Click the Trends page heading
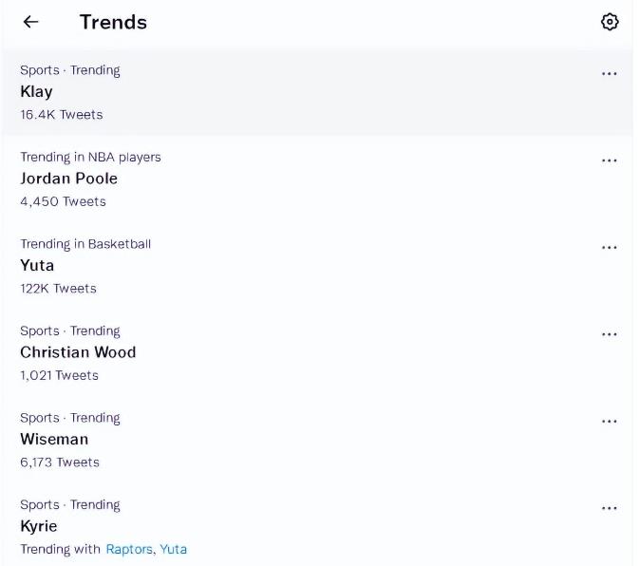640x566 pixels. click(x=113, y=22)
